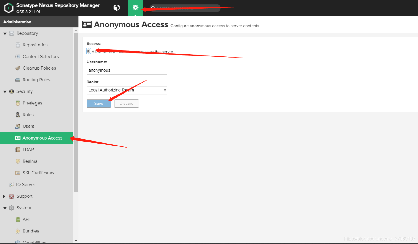This screenshot has width=418, height=244.
Task: Open API entry under System
Action: (26, 219)
